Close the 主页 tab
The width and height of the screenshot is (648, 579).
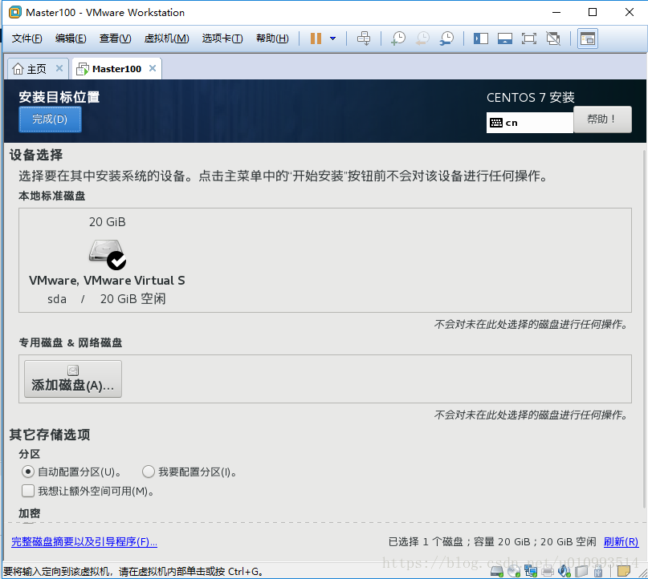point(59,68)
